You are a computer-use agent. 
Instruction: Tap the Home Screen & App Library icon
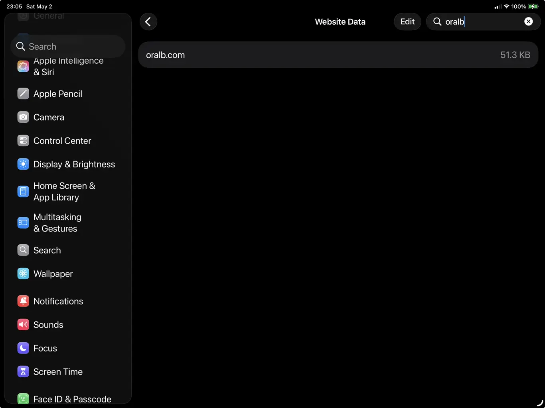coord(23,192)
